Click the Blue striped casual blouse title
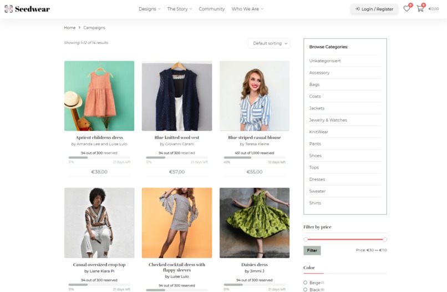 click(x=255, y=137)
